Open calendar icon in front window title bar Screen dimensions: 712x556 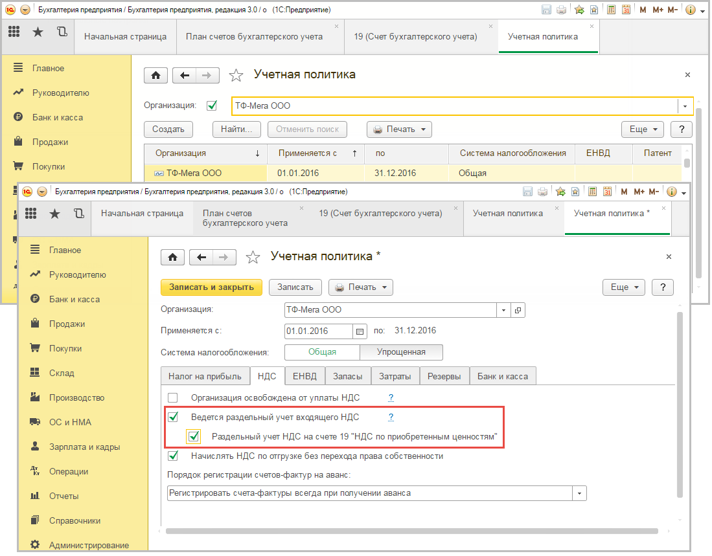tap(607, 192)
